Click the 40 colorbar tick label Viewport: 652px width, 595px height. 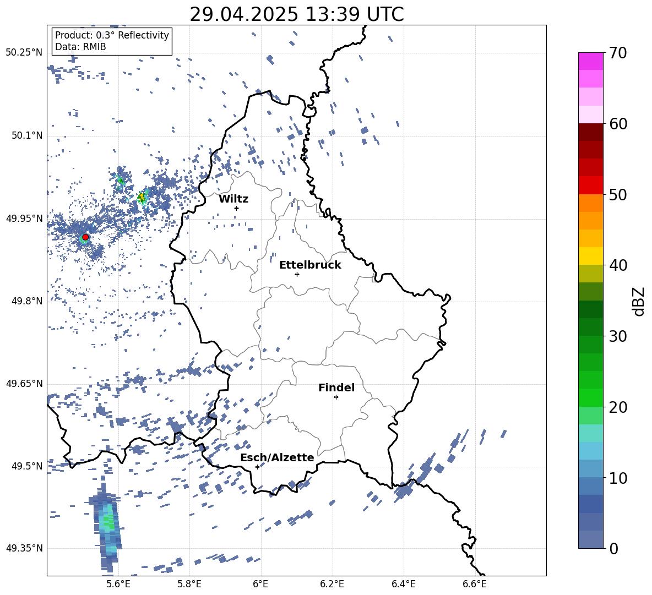(x=618, y=265)
